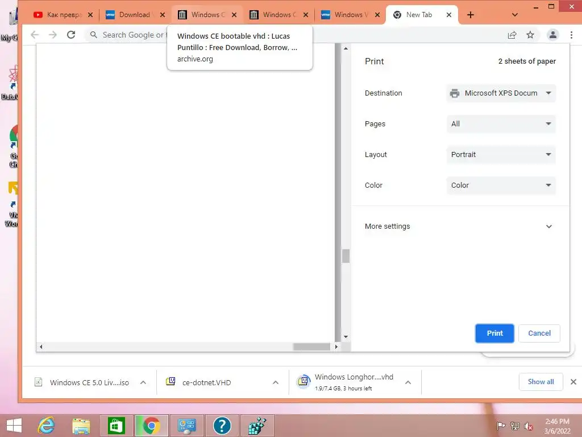Open the blue cubes taskbar app
Screen dimensions: 582x437
click(257, 426)
